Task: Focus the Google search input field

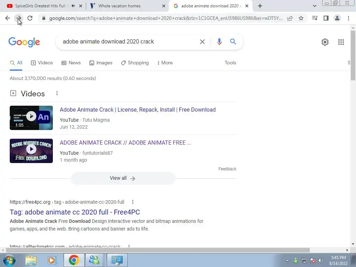Action: coord(129,42)
